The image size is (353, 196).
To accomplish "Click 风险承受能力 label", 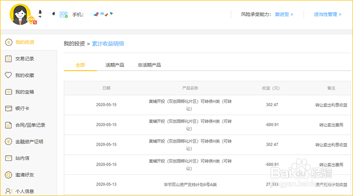I will click(256, 15).
